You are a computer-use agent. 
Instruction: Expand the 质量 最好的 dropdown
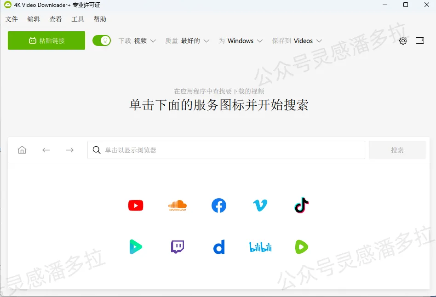point(187,41)
